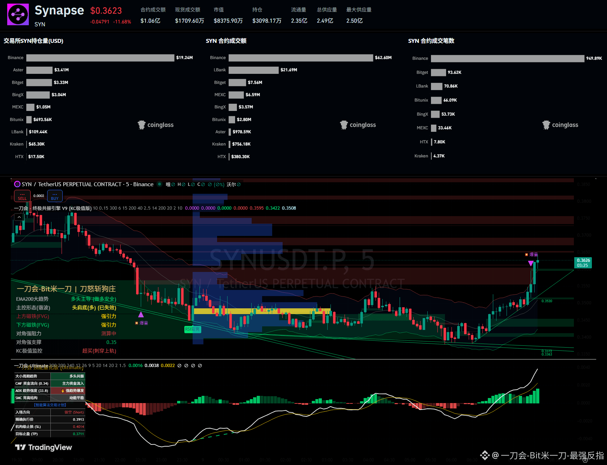The height and width of the screenshot is (465, 607).
Task: Click the magenta down-triangle marker near the latest candle
Action: click(x=531, y=263)
